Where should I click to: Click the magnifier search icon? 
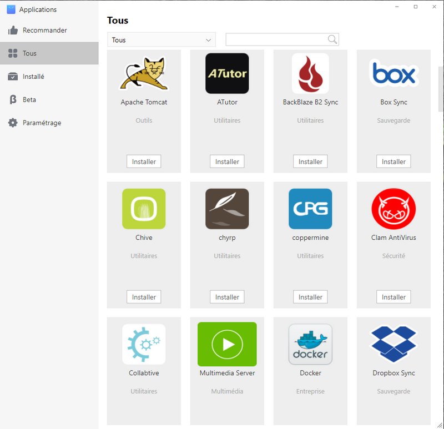[332, 39]
